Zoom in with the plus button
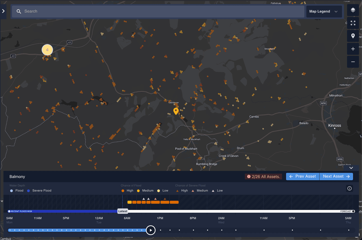This screenshot has height=240, width=362. pyautogui.click(x=353, y=49)
